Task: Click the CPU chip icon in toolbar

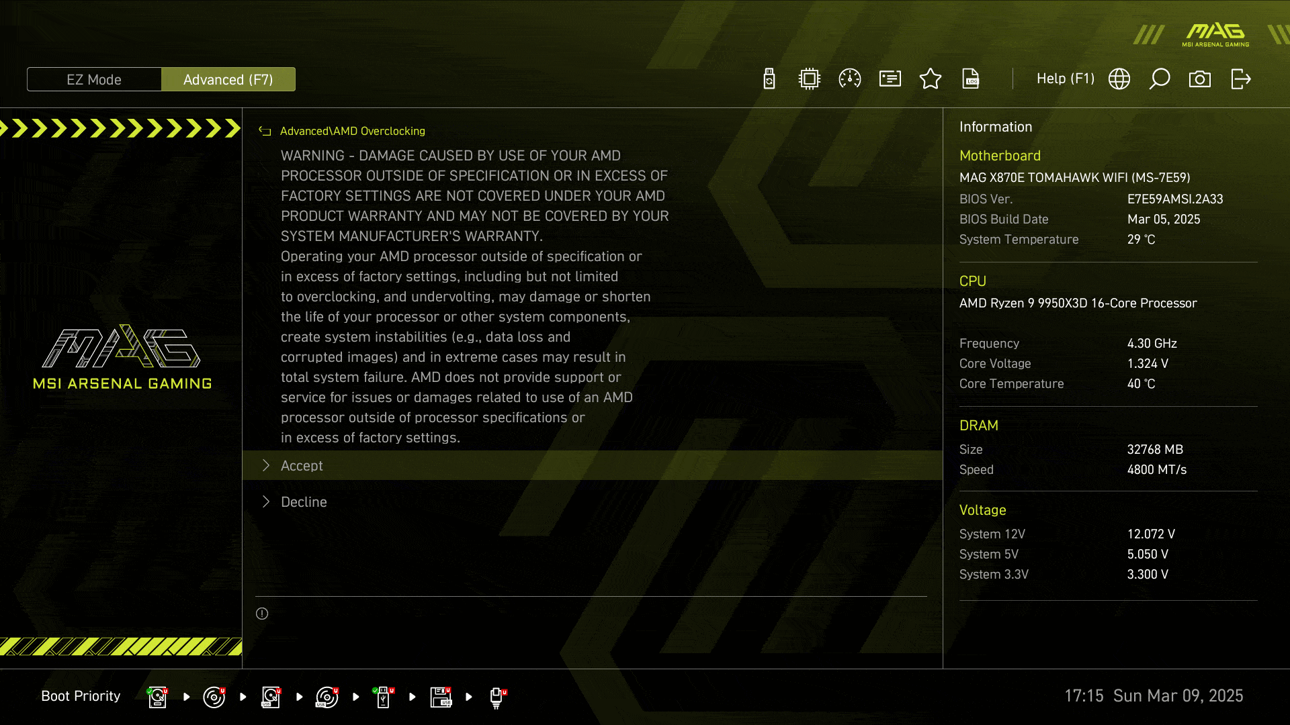Action: (x=810, y=79)
